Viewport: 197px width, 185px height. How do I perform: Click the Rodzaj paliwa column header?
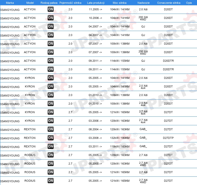click(49, 3)
